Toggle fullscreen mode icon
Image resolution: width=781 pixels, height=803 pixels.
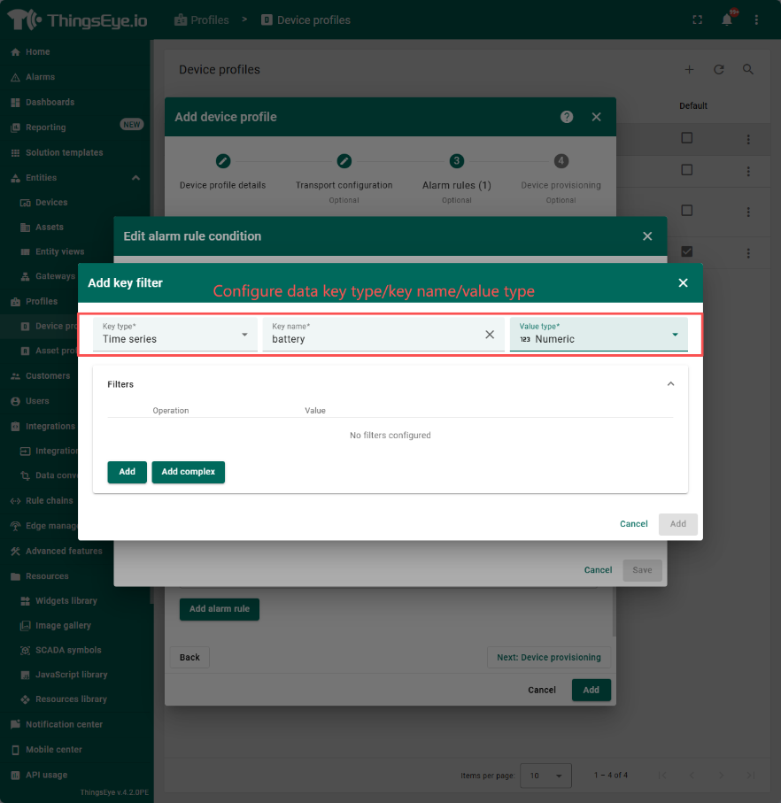pyautogui.click(x=698, y=19)
